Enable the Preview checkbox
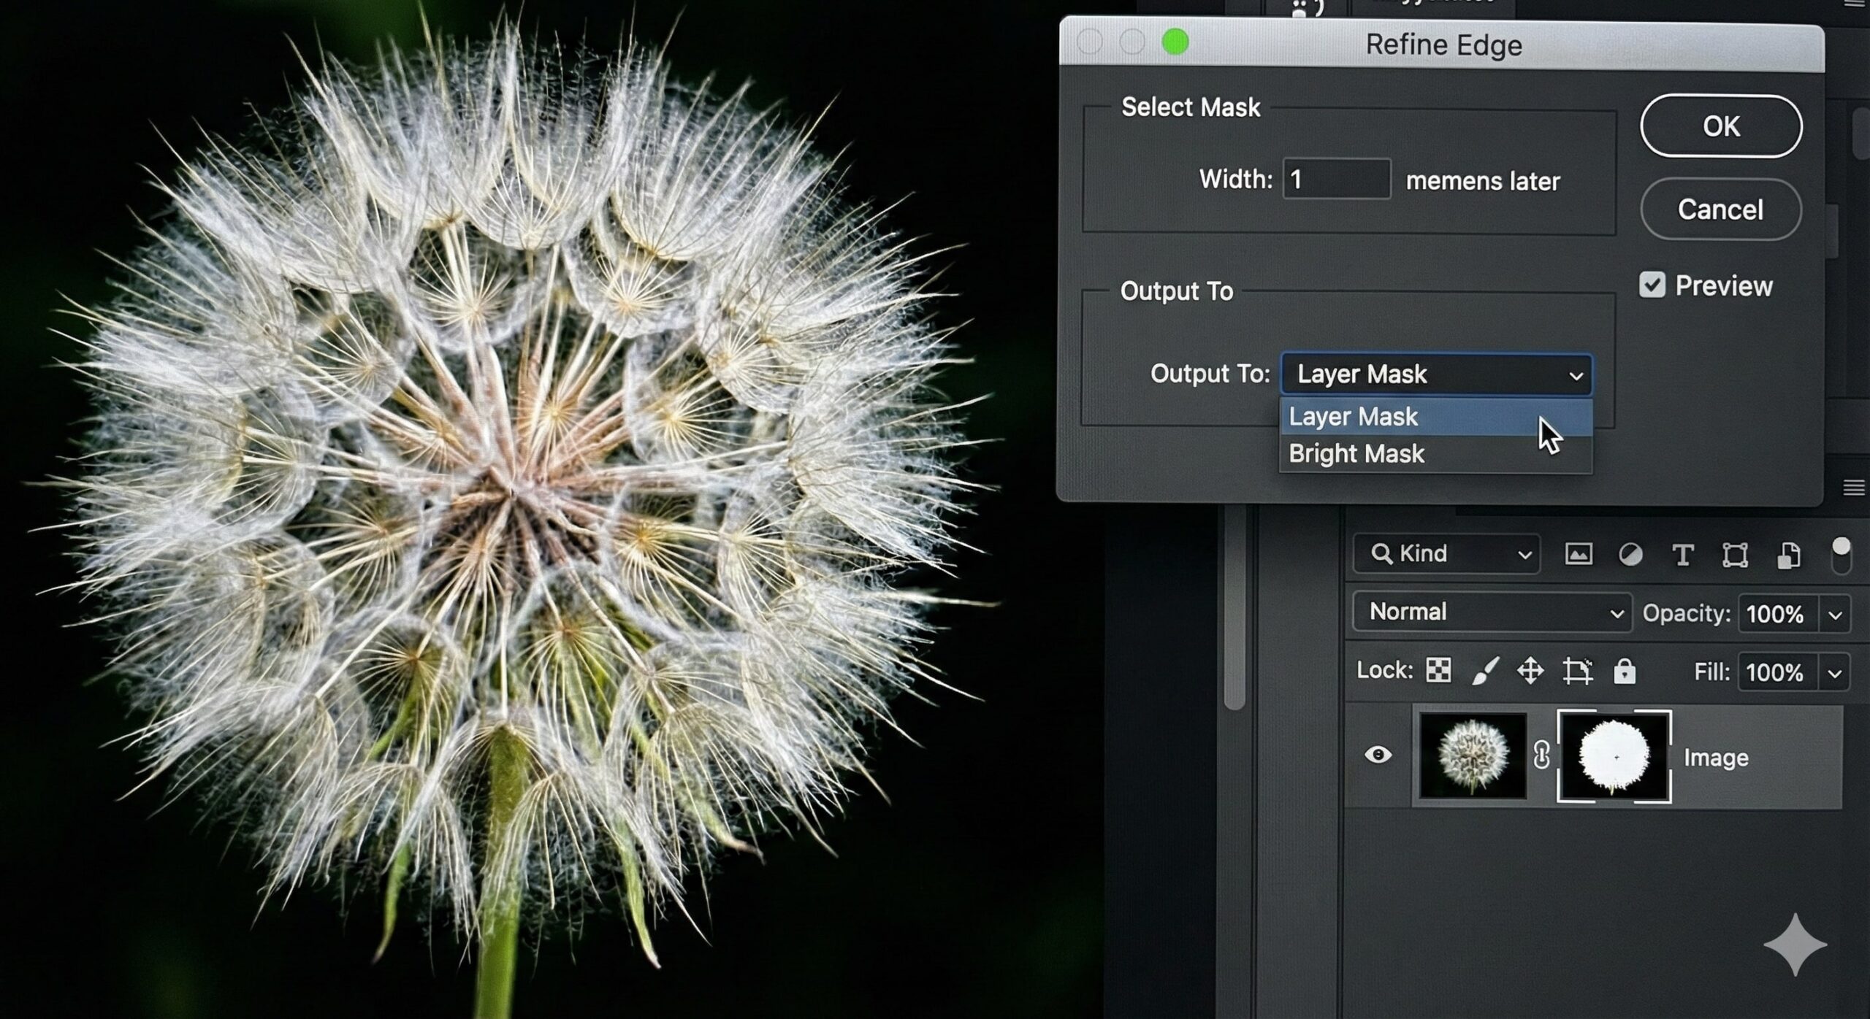Screen dimensions: 1870x1019 coord(1654,285)
